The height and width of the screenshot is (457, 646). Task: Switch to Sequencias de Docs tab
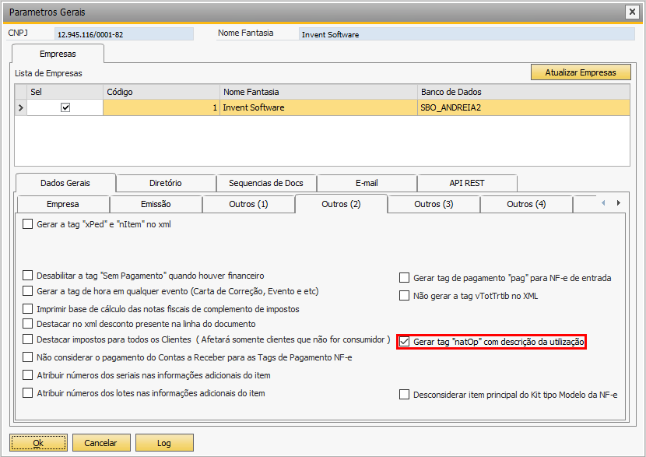pyautogui.click(x=266, y=184)
